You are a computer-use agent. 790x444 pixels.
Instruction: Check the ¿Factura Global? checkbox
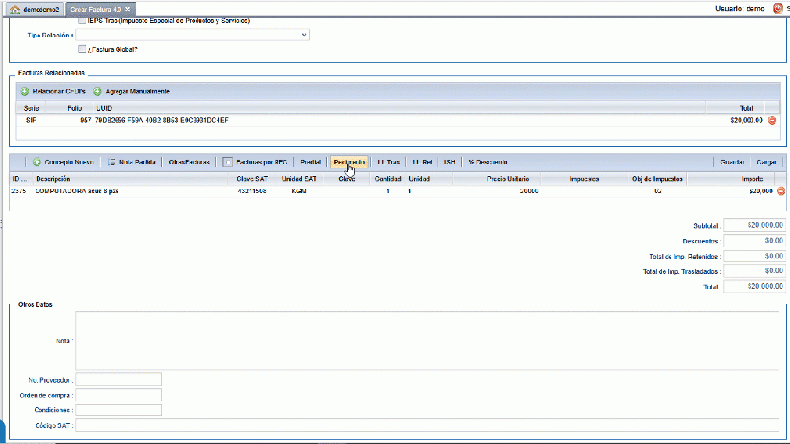point(82,49)
